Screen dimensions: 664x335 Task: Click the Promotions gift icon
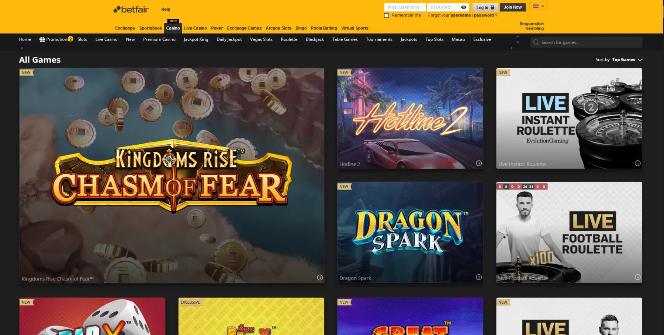(x=42, y=39)
